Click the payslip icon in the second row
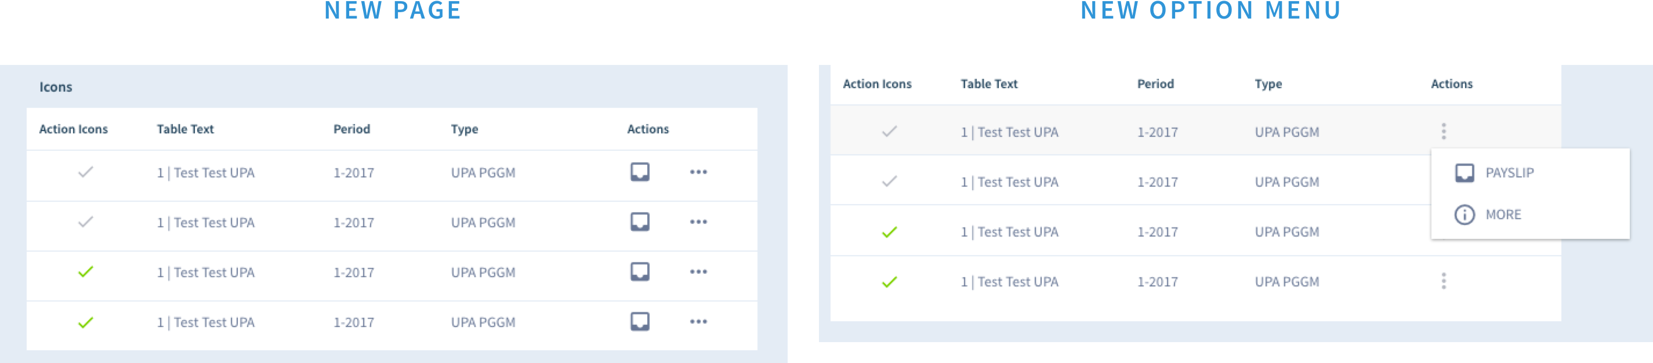 point(640,223)
